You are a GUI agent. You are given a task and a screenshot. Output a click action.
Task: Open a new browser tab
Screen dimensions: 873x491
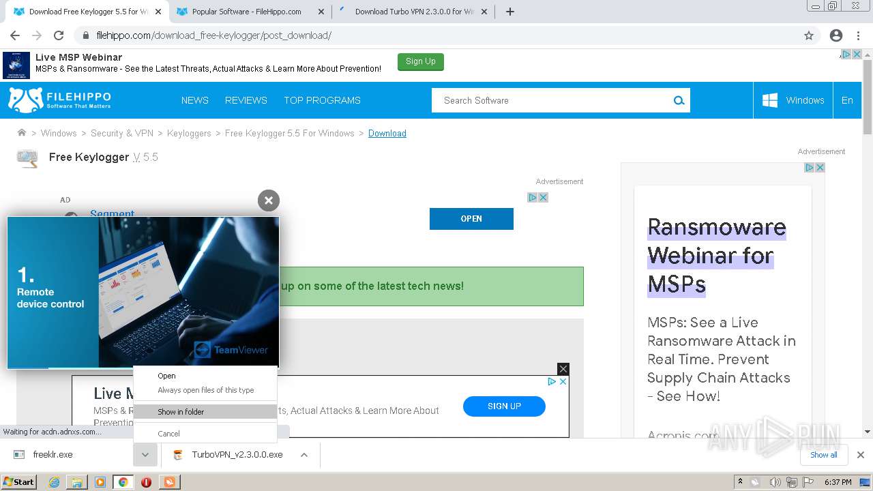pos(509,12)
